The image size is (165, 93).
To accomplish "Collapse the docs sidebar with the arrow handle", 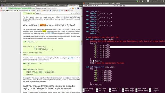I will 21,52.
